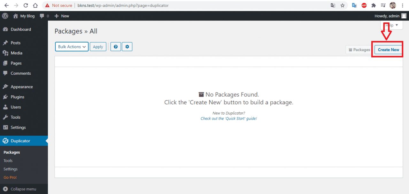Select Tools under the Duplicator submenu
Screen dimensions: 409x194
[x=8, y=161]
